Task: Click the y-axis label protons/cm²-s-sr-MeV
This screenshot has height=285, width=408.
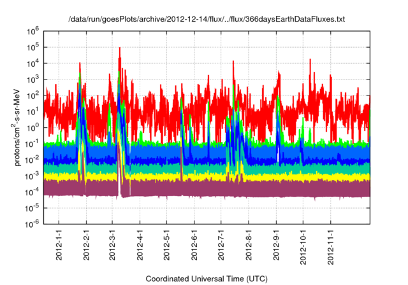Action: tap(17, 127)
